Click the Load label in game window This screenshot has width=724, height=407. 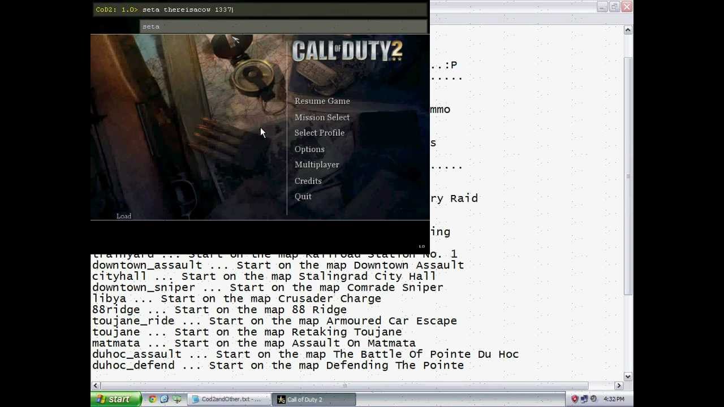coord(124,216)
